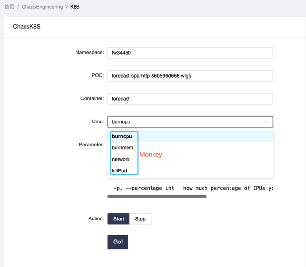Click the ChaosK8S card title
This screenshot has height=267, width=306.
(26, 26)
